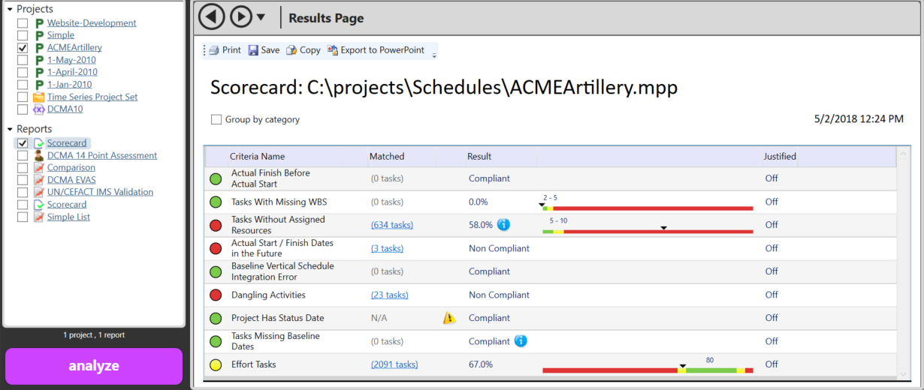Check the Website-Development project checkbox
The image size is (924, 390).
(23, 23)
